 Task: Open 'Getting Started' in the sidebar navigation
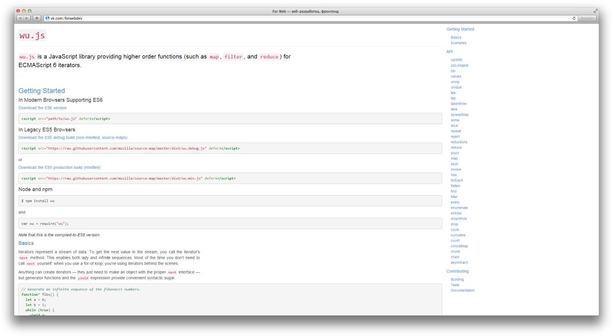coord(460,29)
